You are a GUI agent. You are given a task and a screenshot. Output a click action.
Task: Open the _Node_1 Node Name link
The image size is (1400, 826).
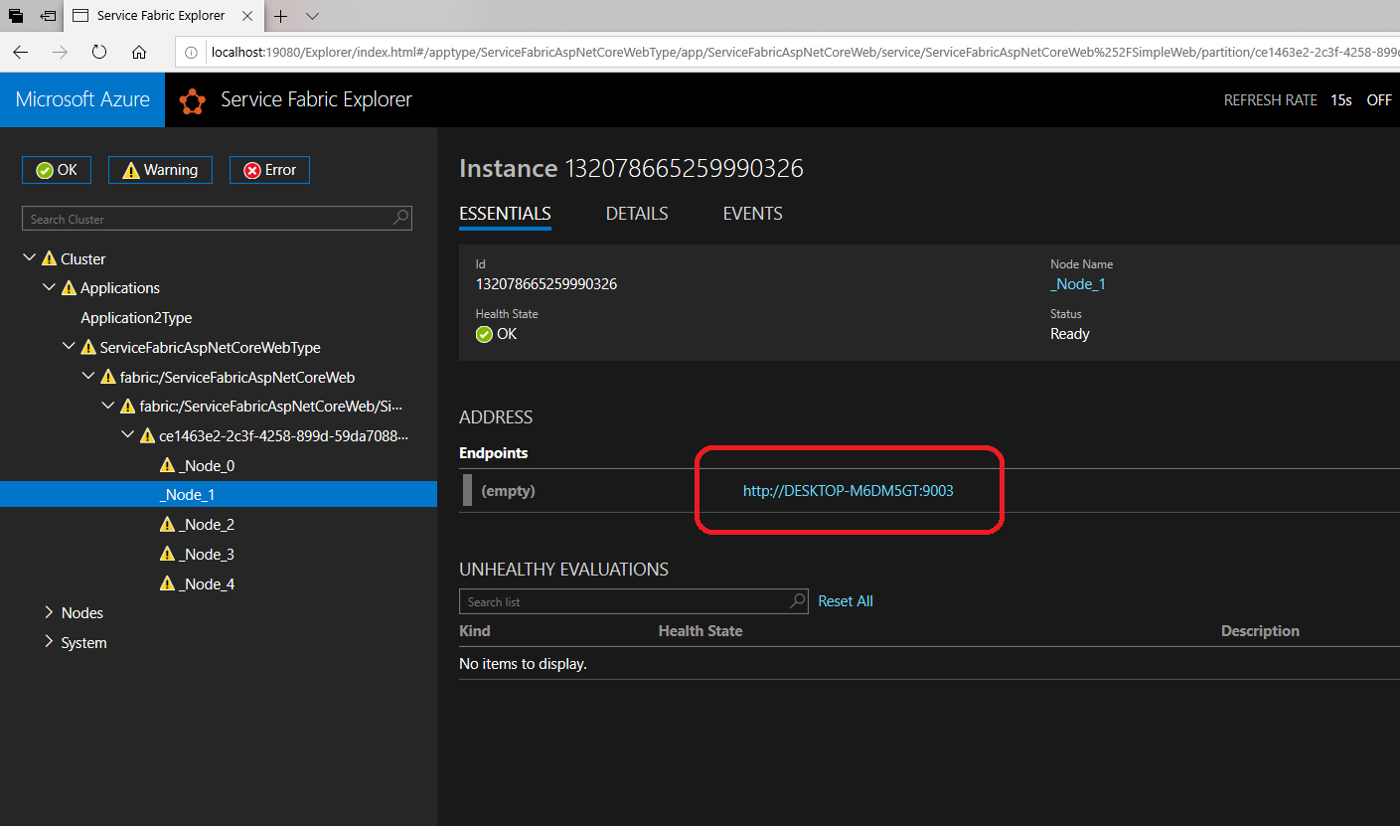[1078, 284]
